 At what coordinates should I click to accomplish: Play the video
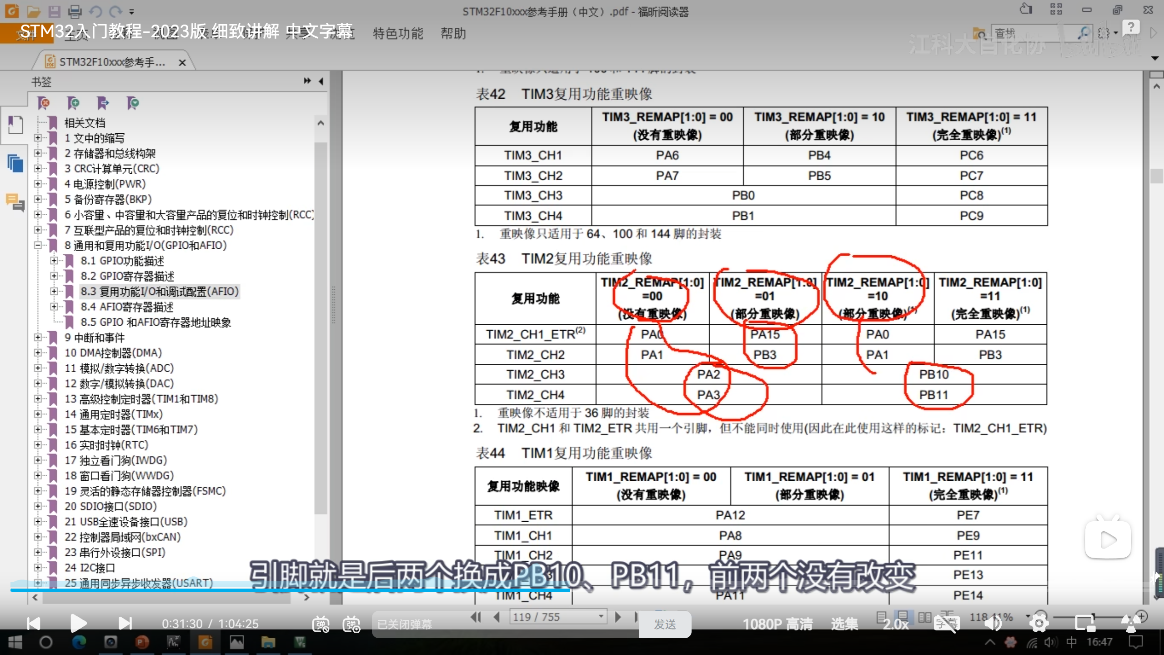pyautogui.click(x=78, y=624)
